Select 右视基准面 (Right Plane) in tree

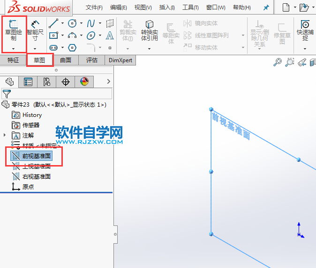(31, 176)
